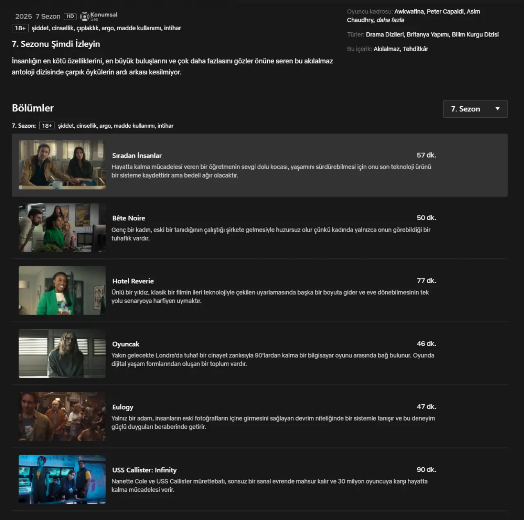This screenshot has height=520, width=524.
Task: Click the 18+ rating badge near 2025
Action: (20, 28)
